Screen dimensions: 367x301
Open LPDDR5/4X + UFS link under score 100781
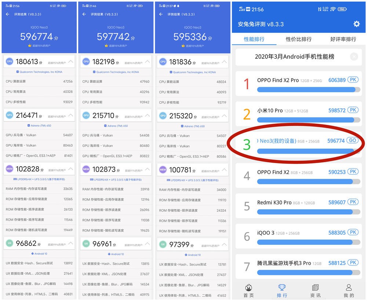[193, 180]
